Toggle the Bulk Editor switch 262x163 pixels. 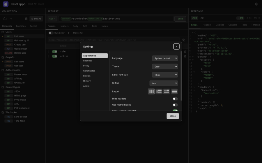(51, 33)
